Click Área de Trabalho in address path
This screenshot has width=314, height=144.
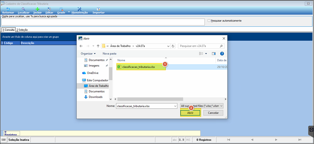click(x=120, y=46)
